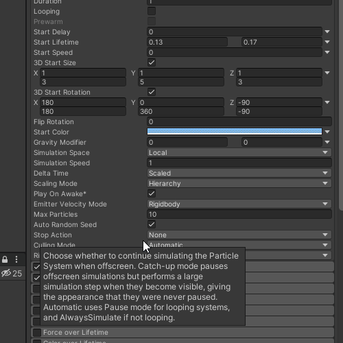Open 3D Start Size mode arrow
This screenshot has width=343, height=343.
pyautogui.click(x=327, y=73)
